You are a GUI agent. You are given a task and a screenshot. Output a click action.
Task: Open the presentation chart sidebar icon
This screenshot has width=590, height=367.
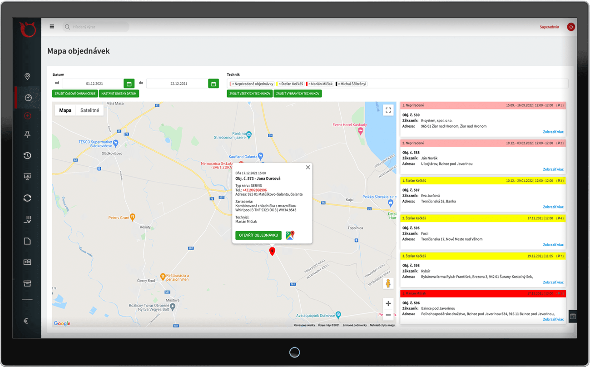[27, 177]
